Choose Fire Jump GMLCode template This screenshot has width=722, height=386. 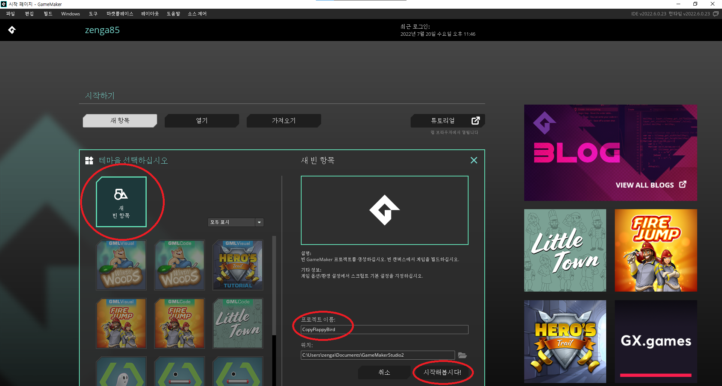179,324
